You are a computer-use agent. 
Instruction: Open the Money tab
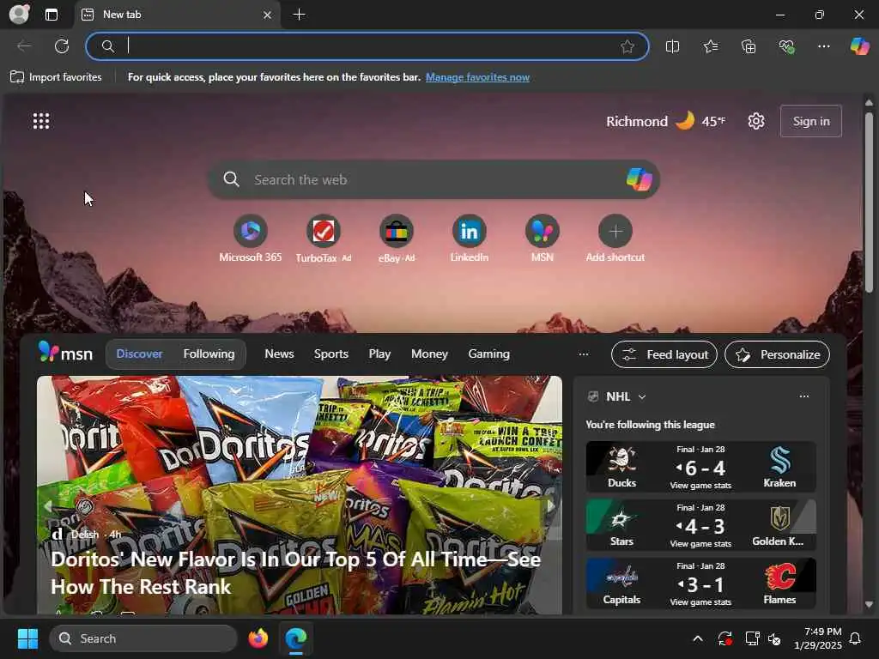click(429, 354)
